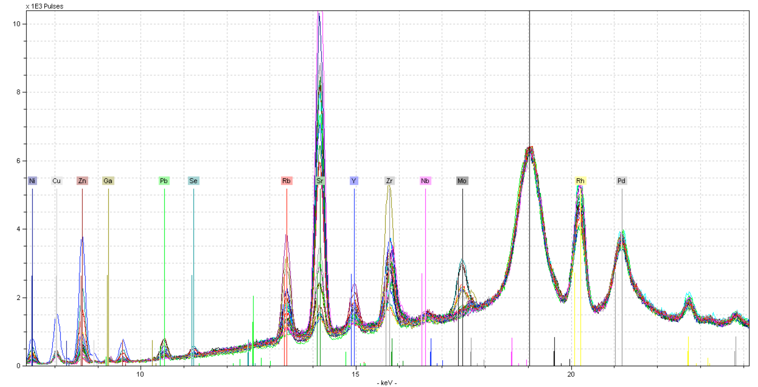Image resolution: width=758 pixels, height=387 pixels.
Task: Click the yellow Rh element label
Action: click(580, 181)
